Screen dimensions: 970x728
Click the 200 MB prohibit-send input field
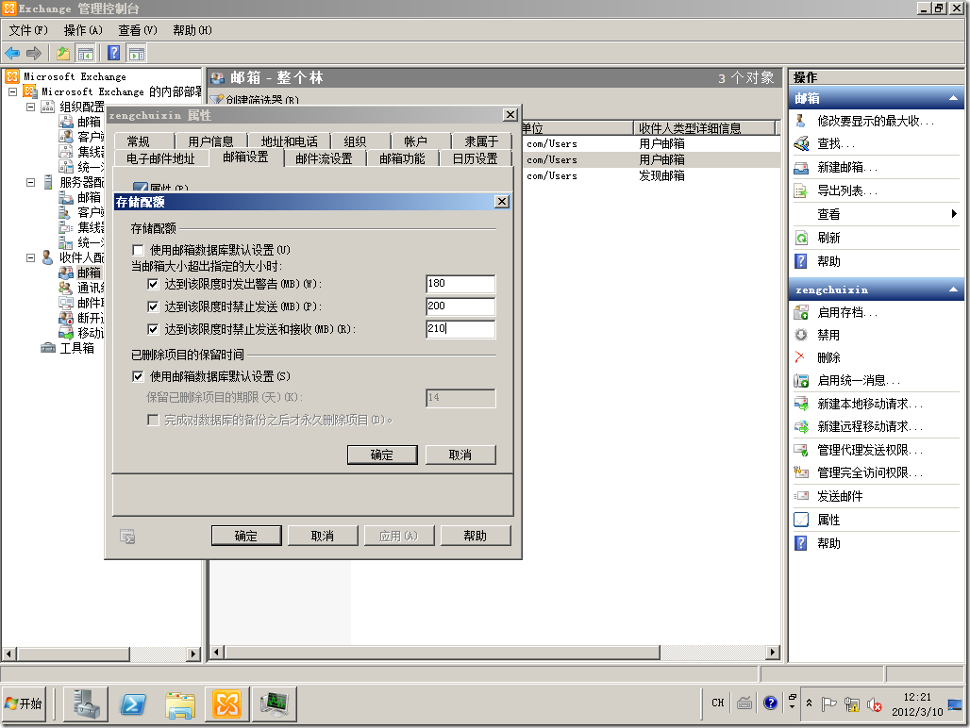(460, 306)
